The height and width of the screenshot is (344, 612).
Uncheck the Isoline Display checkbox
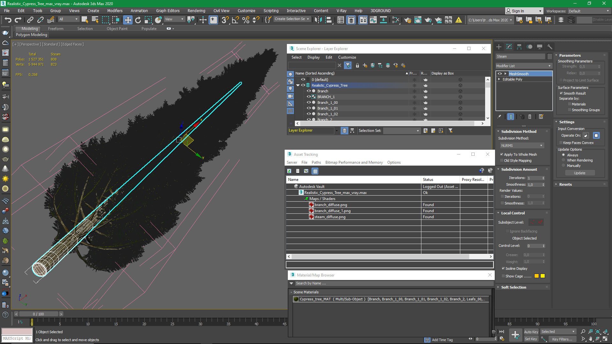[x=503, y=269]
